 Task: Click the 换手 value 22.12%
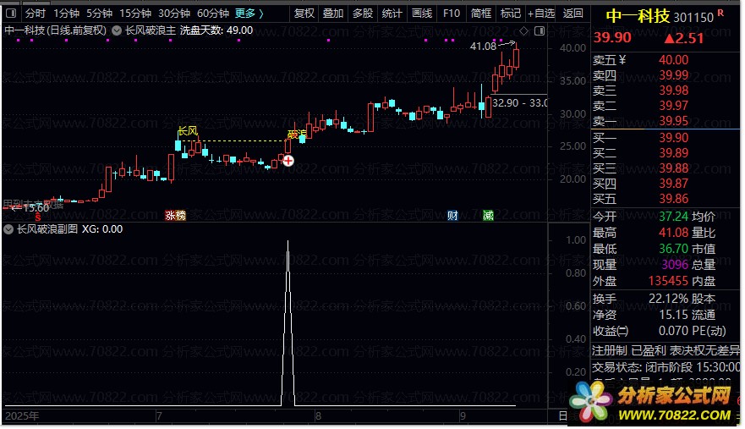668,299
